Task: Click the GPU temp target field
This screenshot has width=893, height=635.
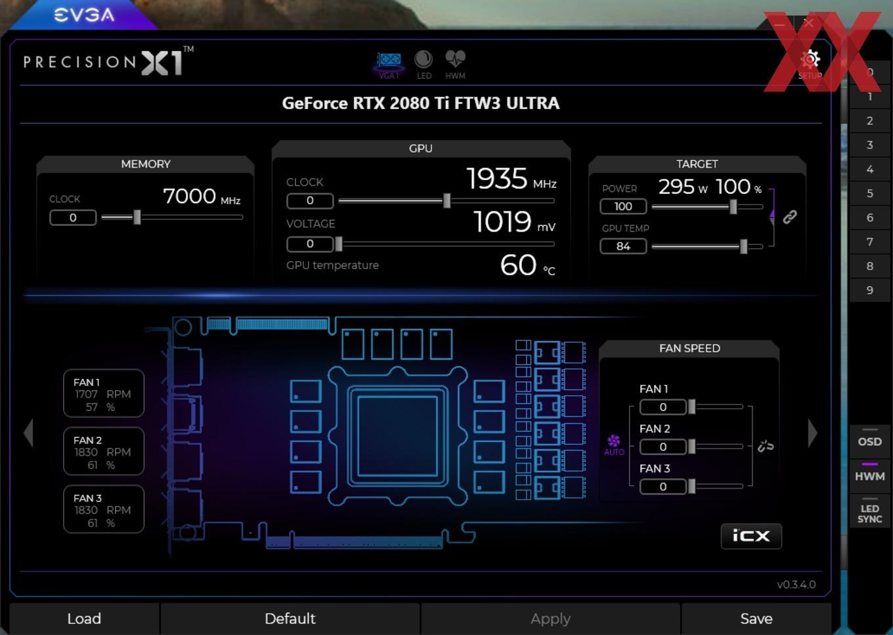Action: point(623,246)
